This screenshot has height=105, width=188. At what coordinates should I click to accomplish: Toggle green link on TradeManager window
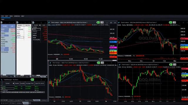click(x=32, y=80)
